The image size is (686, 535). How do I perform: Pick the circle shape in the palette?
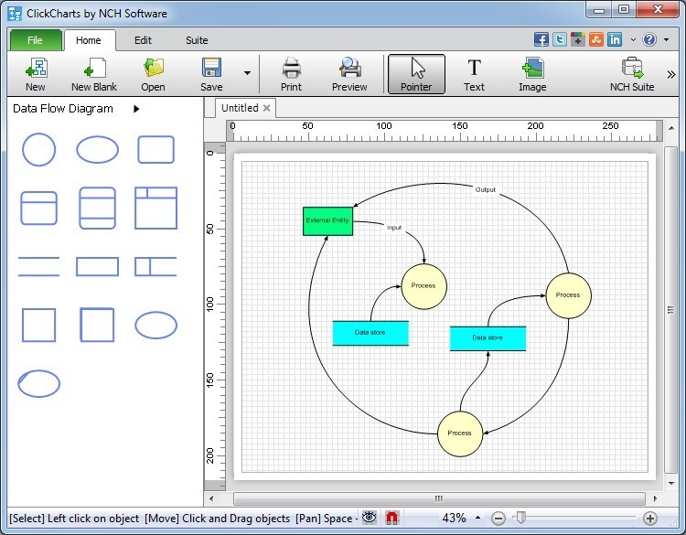pos(39,150)
